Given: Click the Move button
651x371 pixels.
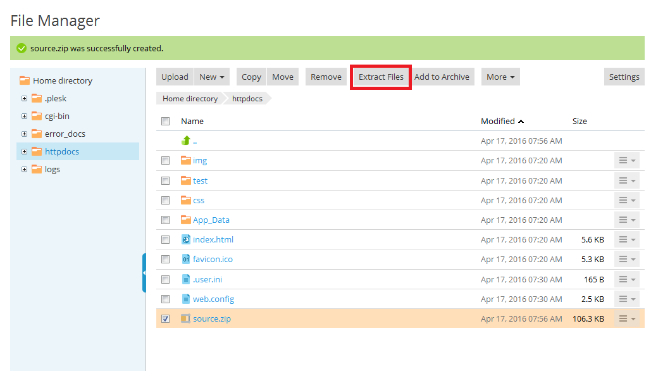Looking at the screenshot, I should click(283, 77).
